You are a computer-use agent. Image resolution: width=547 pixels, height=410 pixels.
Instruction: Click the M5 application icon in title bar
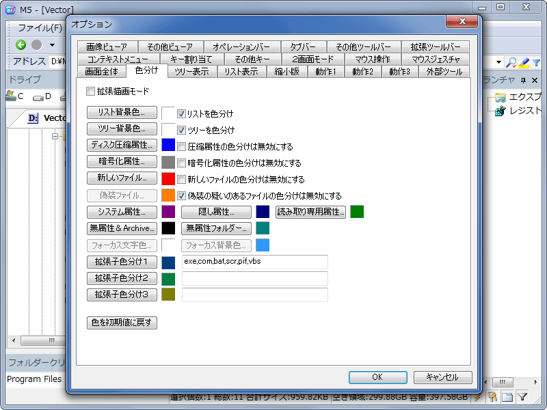[10, 10]
